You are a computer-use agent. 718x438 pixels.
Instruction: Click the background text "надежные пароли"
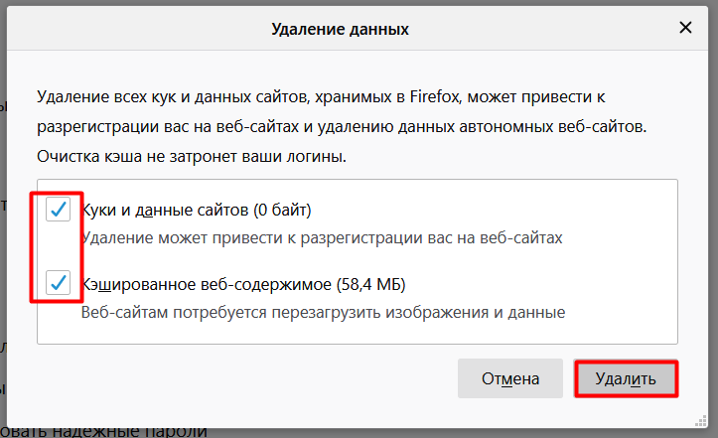click(139, 431)
